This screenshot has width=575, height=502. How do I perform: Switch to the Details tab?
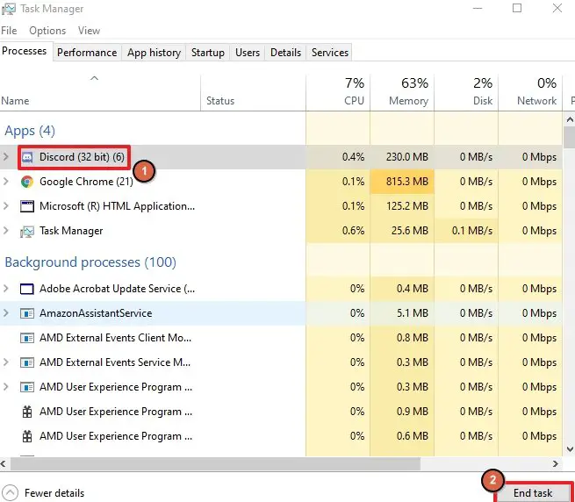click(x=285, y=53)
